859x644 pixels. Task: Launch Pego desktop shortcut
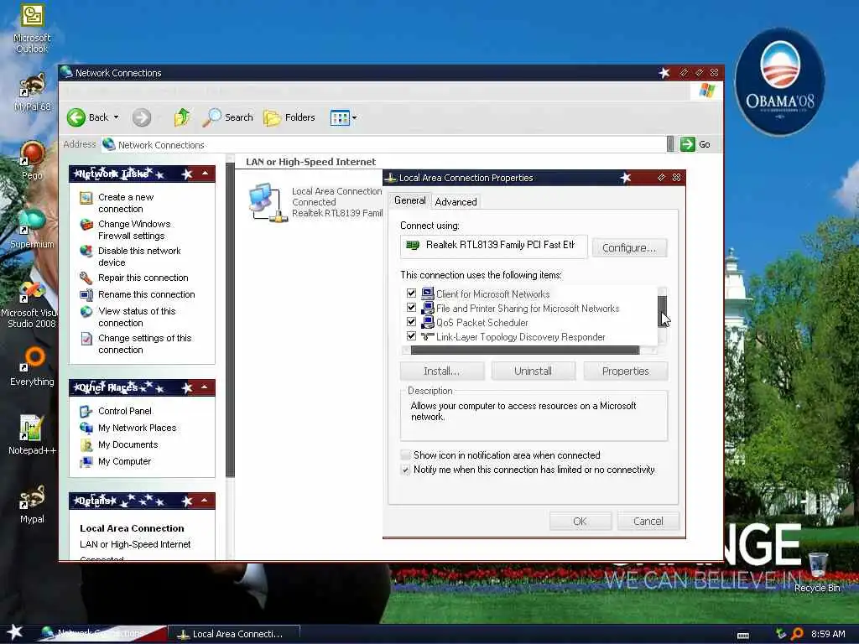point(32,160)
